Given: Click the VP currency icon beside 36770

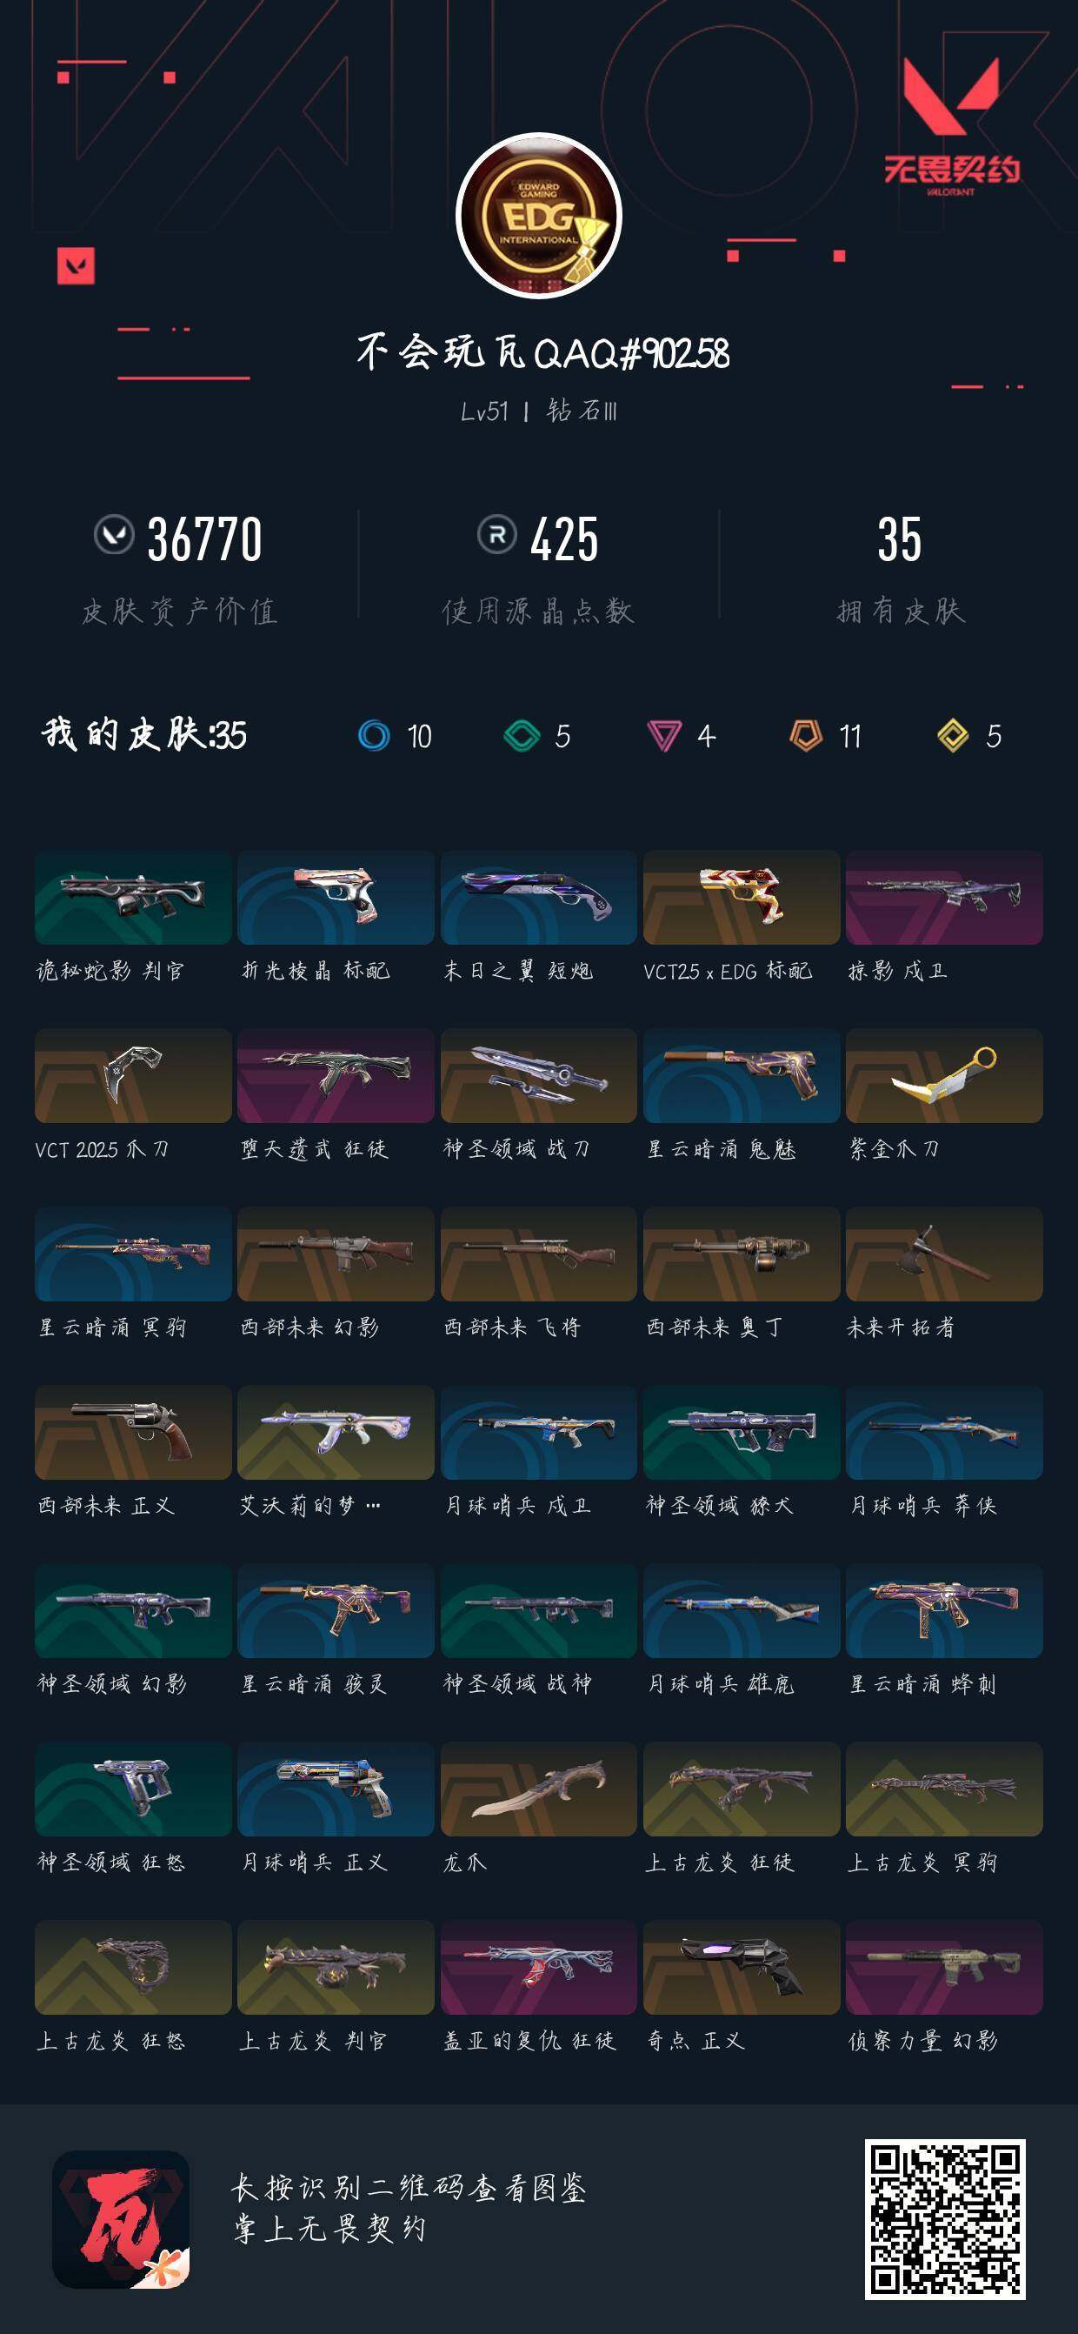Looking at the screenshot, I should [114, 535].
